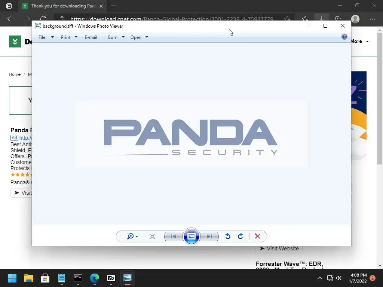383x287 pixels.
Task: Close the 'Thank you for downloading' tab
Action: [x=101, y=6]
